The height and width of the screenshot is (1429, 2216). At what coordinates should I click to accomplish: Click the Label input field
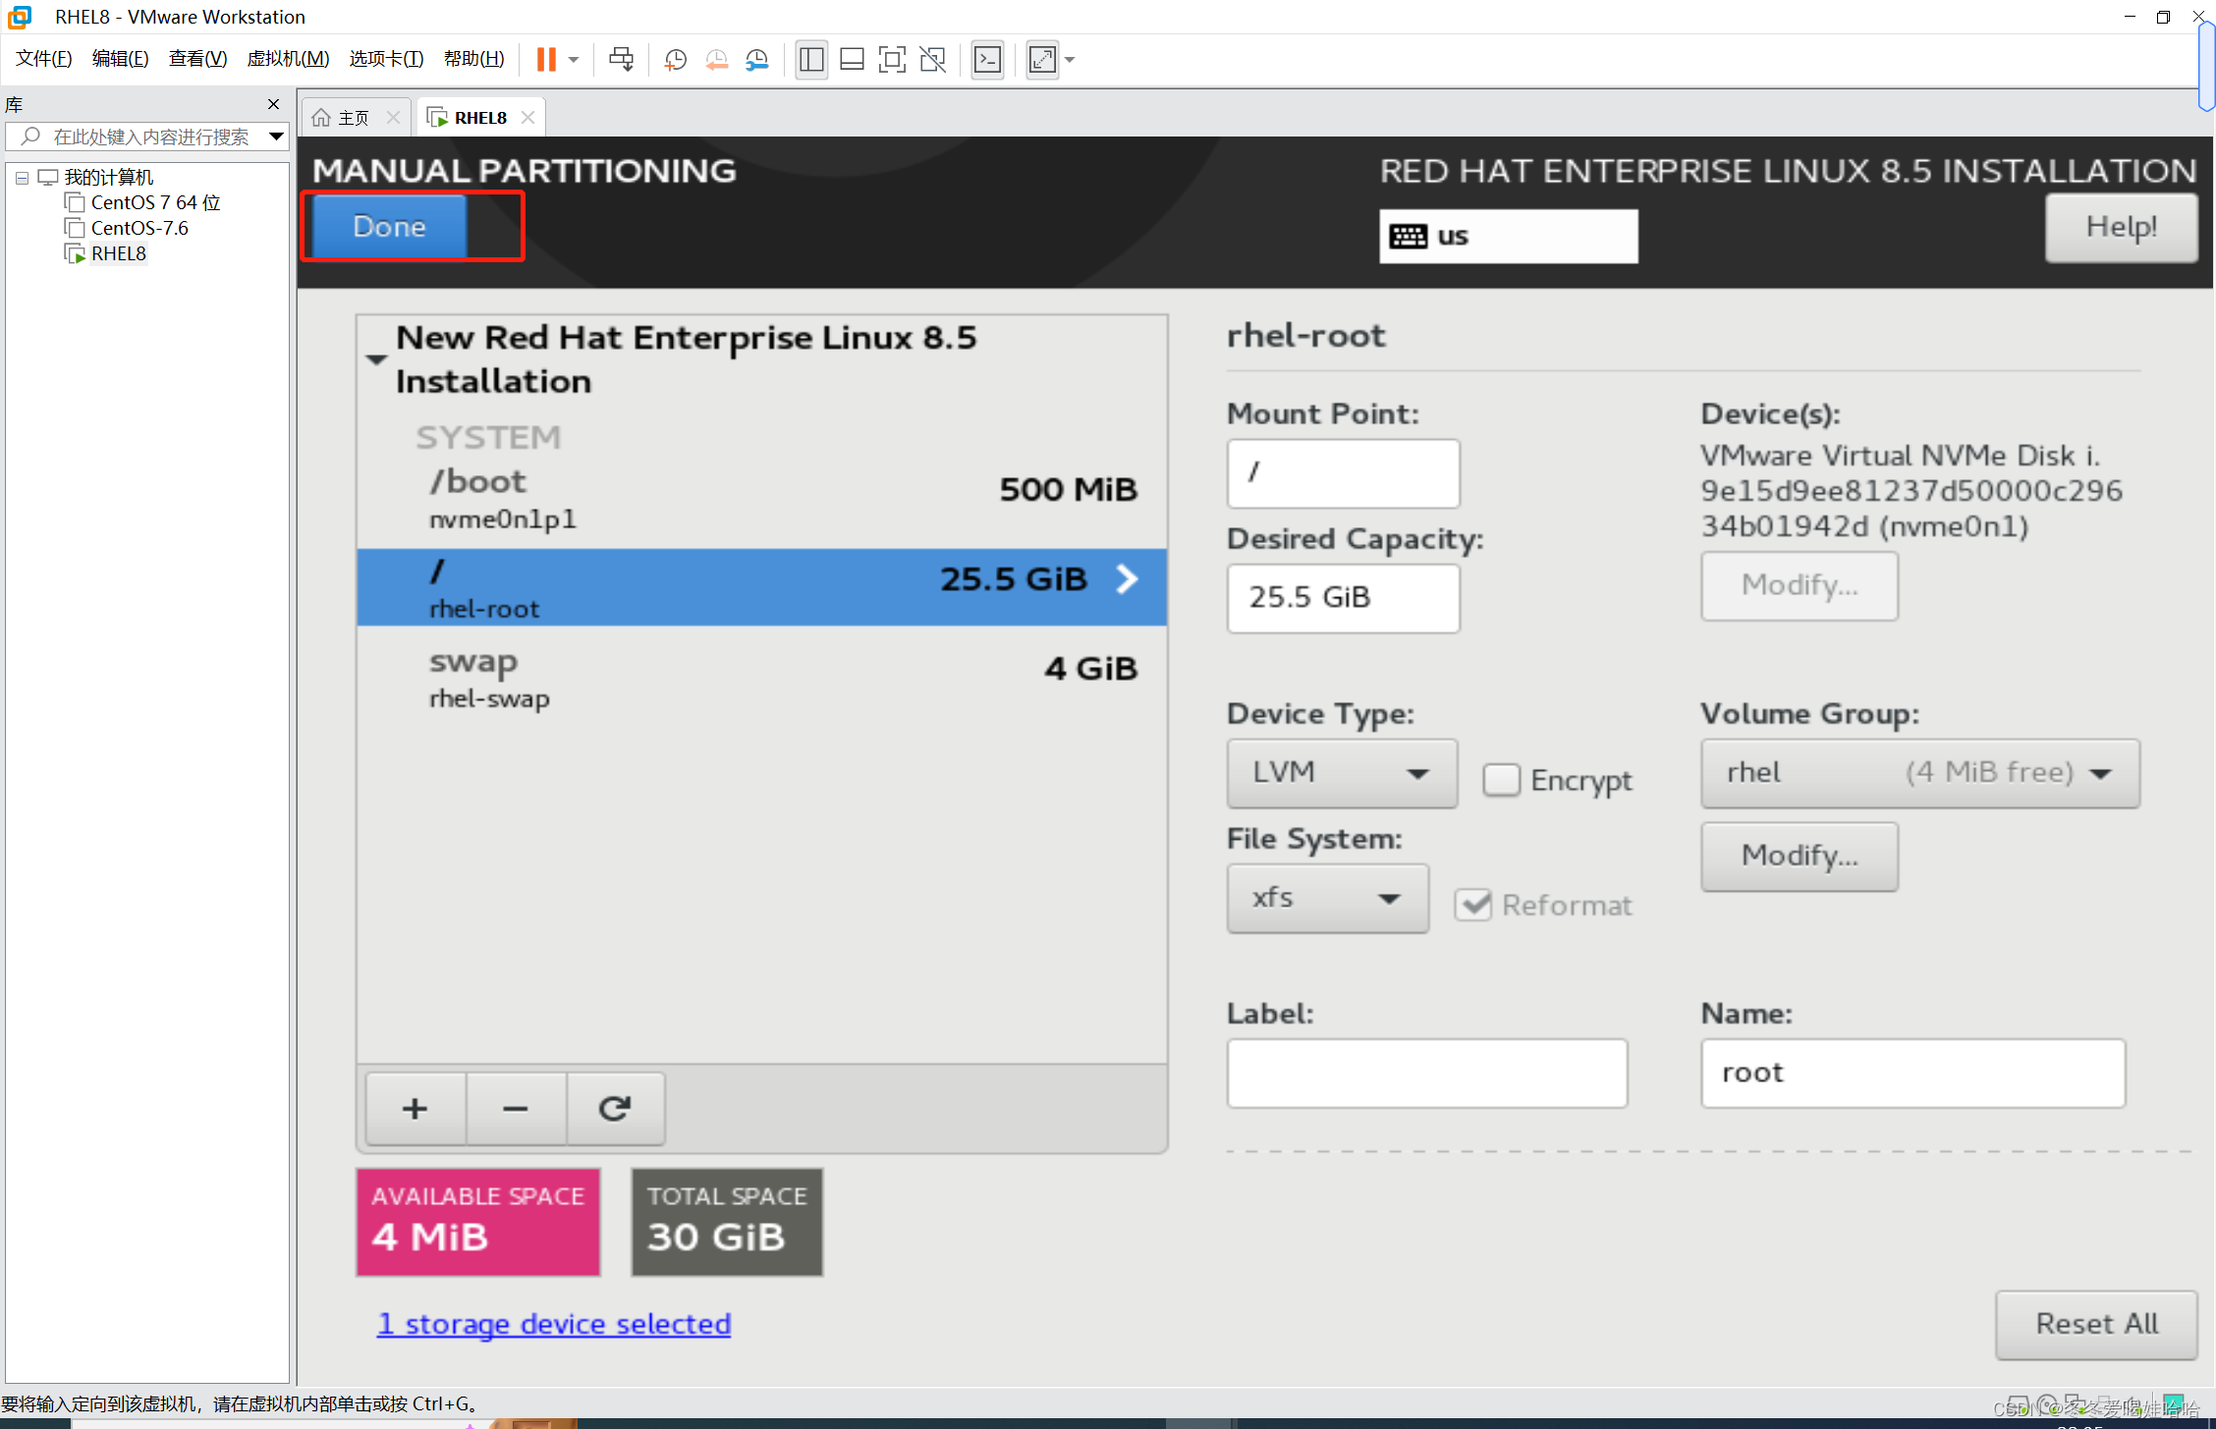pos(1426,1072)
